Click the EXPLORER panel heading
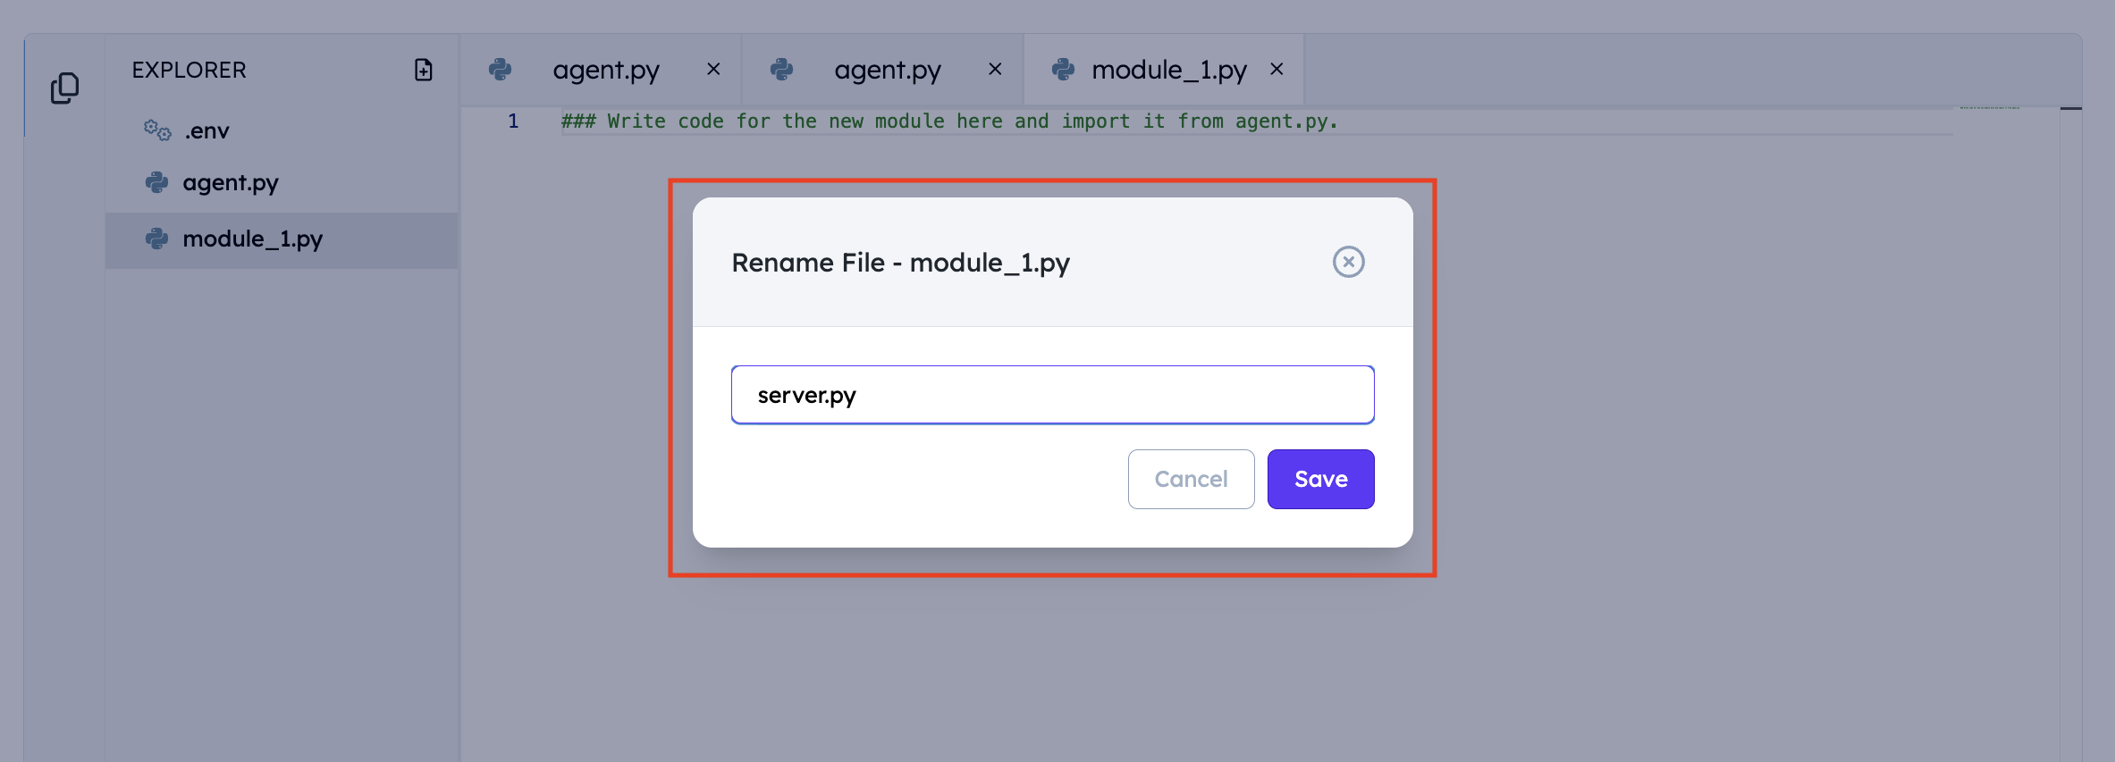Screen dimensions: 2115x762 point(189,70)
